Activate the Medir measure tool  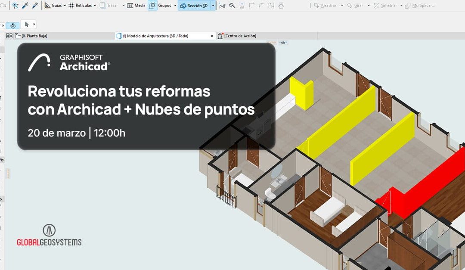(136, 5)
